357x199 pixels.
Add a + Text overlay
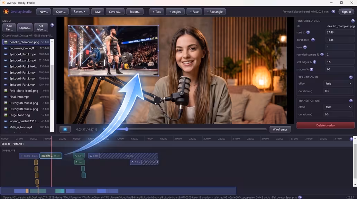[x=156, y=12]
